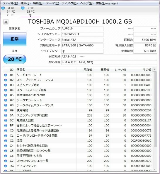The image size is (160, 174).
Task: Click the ID column header
Action: [12, 70]
